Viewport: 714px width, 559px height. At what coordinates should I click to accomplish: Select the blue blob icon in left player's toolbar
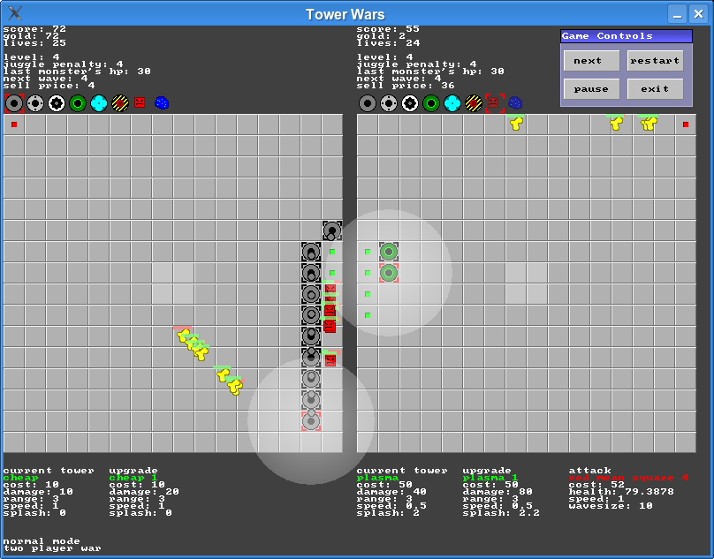[x=162, y=103]
